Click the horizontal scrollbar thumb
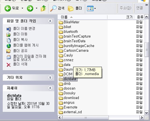Image resolution: width=150 pixels, height=121 pixels. pos(85,118)
